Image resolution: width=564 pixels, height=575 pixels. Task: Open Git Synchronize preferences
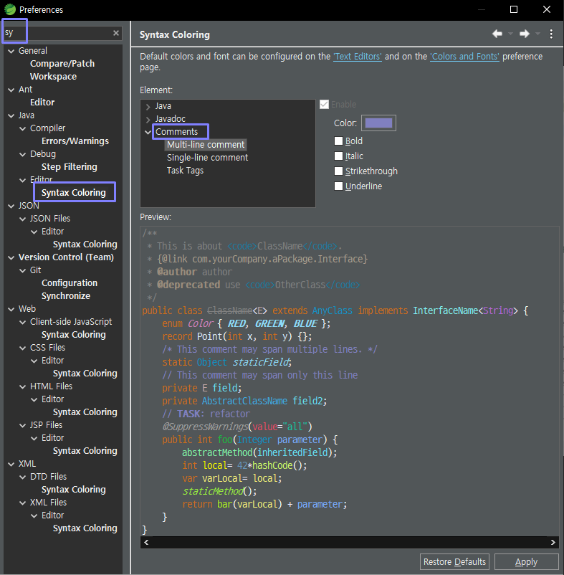(66, 296)
